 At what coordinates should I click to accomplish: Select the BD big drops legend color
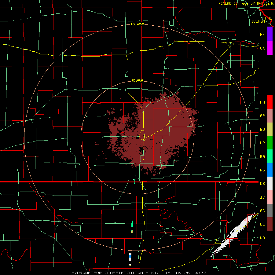(270, 129)
